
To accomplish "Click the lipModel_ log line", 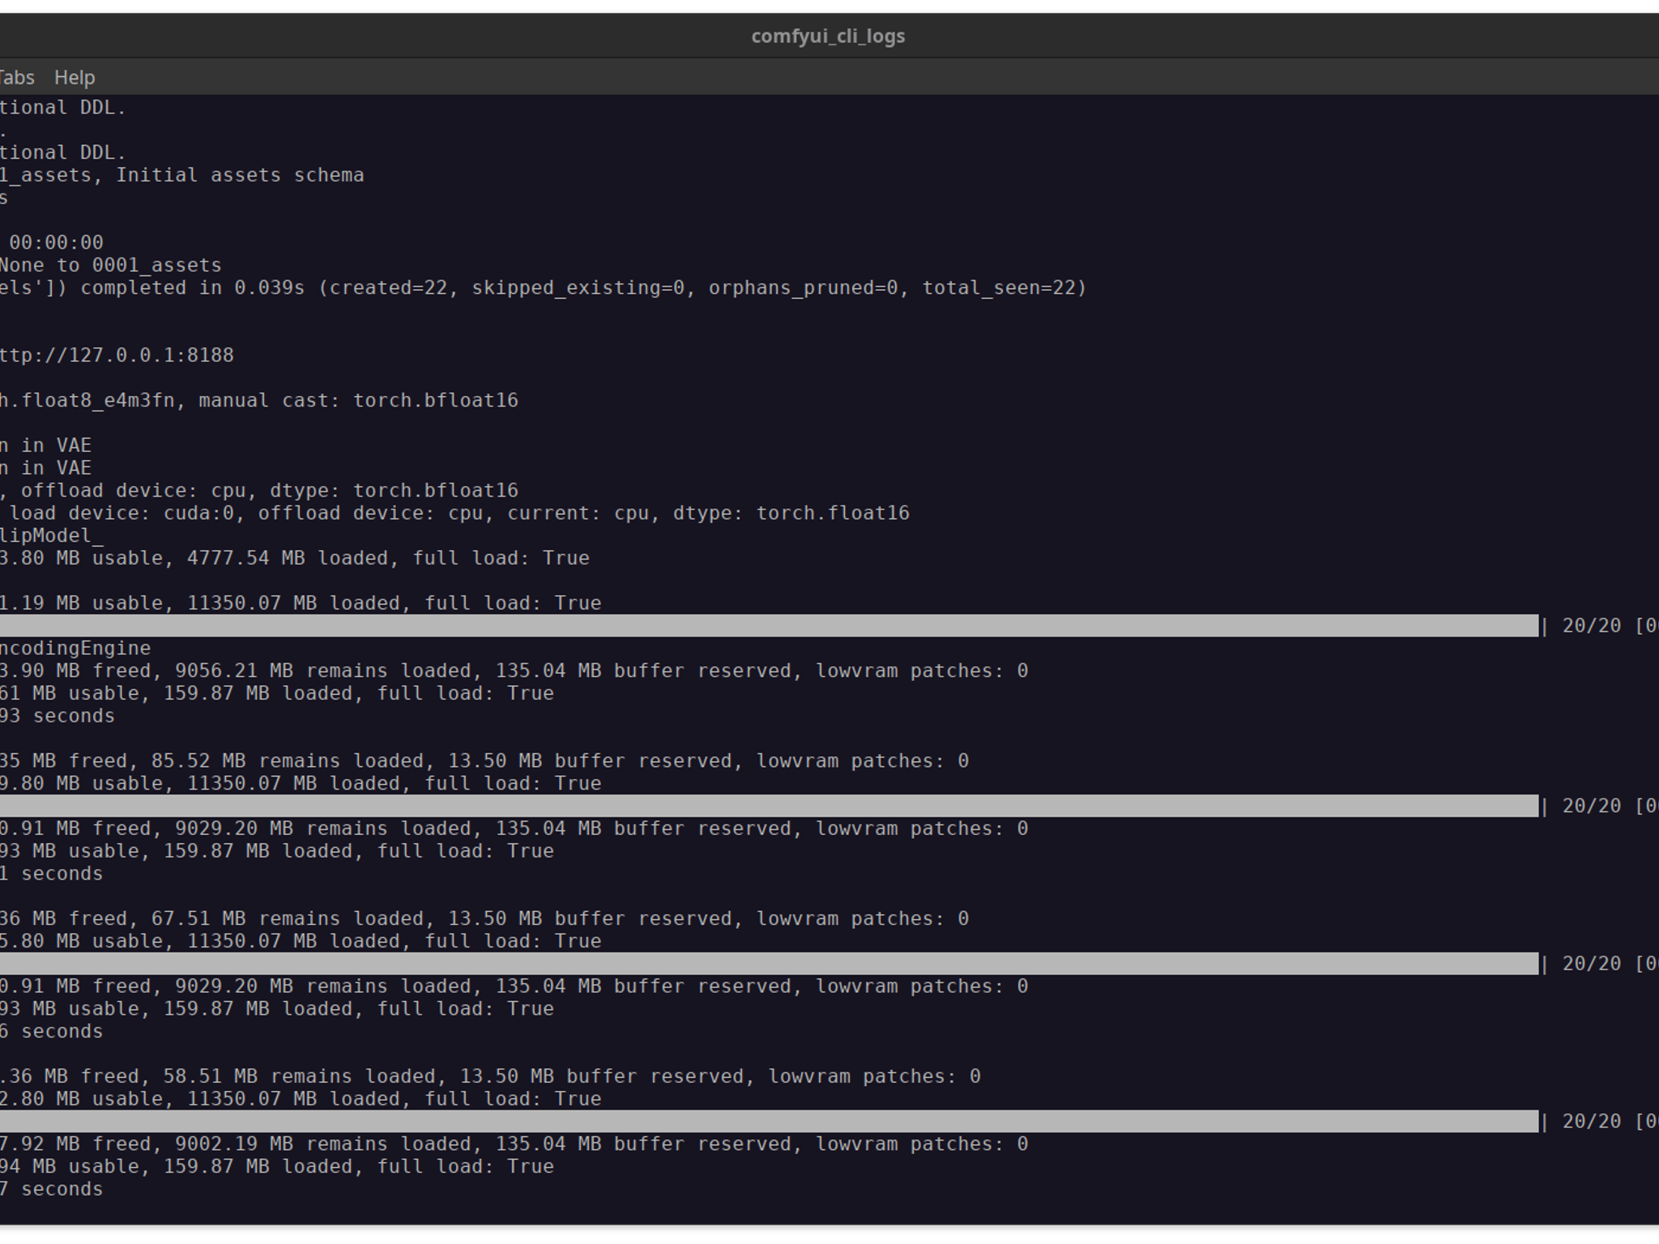I will 52,536.
